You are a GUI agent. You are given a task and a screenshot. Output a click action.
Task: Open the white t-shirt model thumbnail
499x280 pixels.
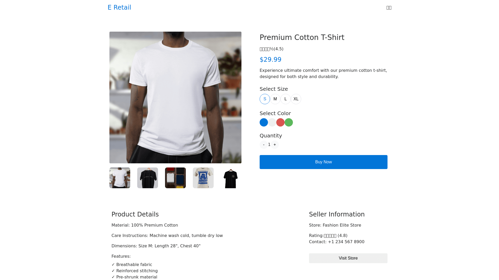tap(120, 178)
